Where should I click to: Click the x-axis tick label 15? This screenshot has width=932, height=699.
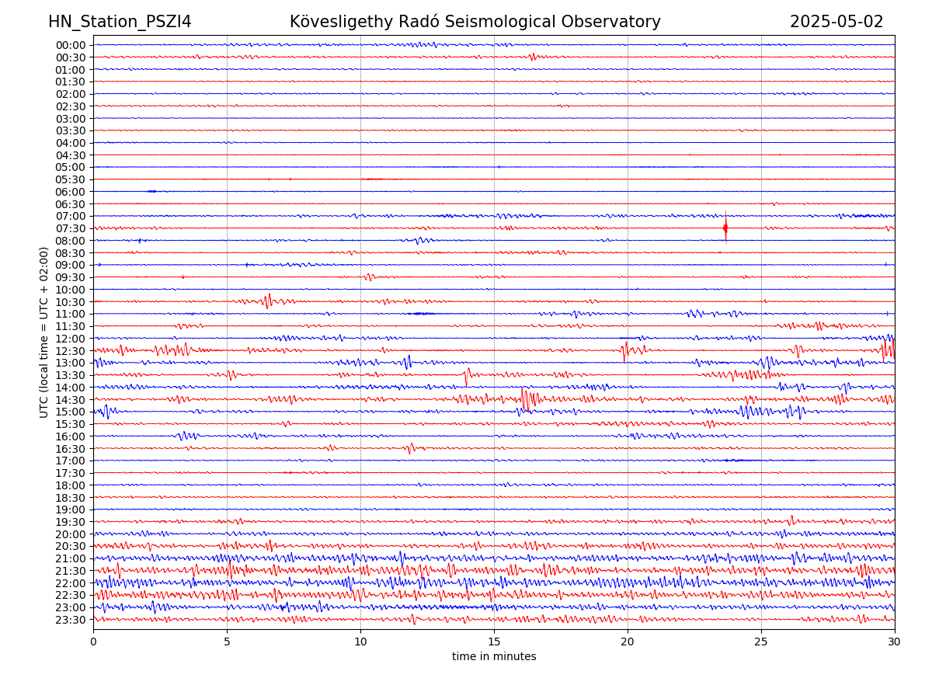point(494,642)
